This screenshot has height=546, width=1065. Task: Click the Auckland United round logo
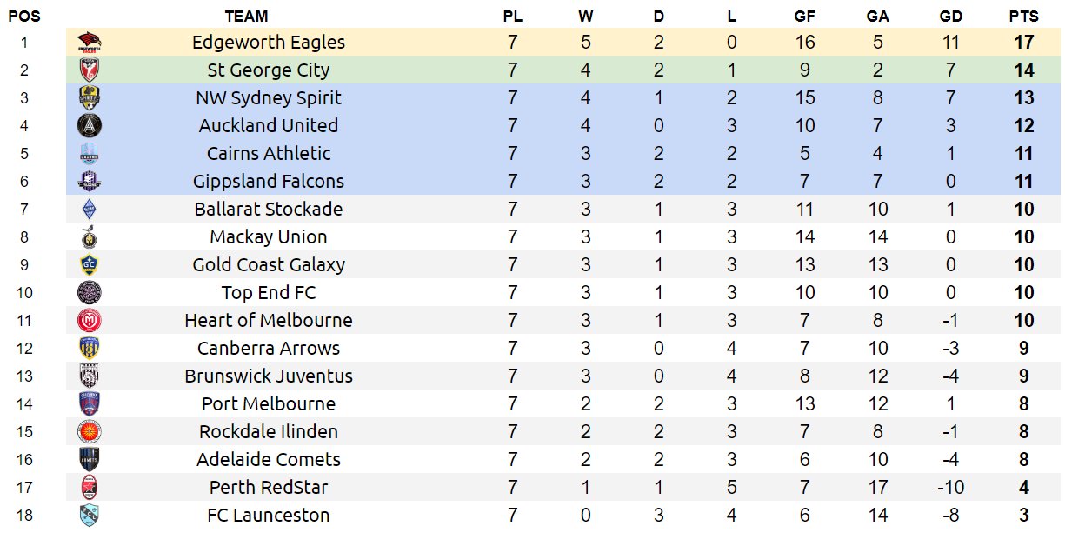pyautogui.click(x=90, y=125)
